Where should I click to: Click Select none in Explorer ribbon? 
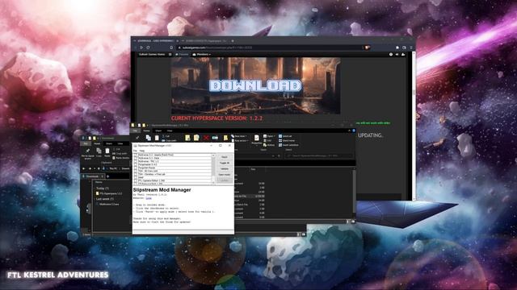287,140
